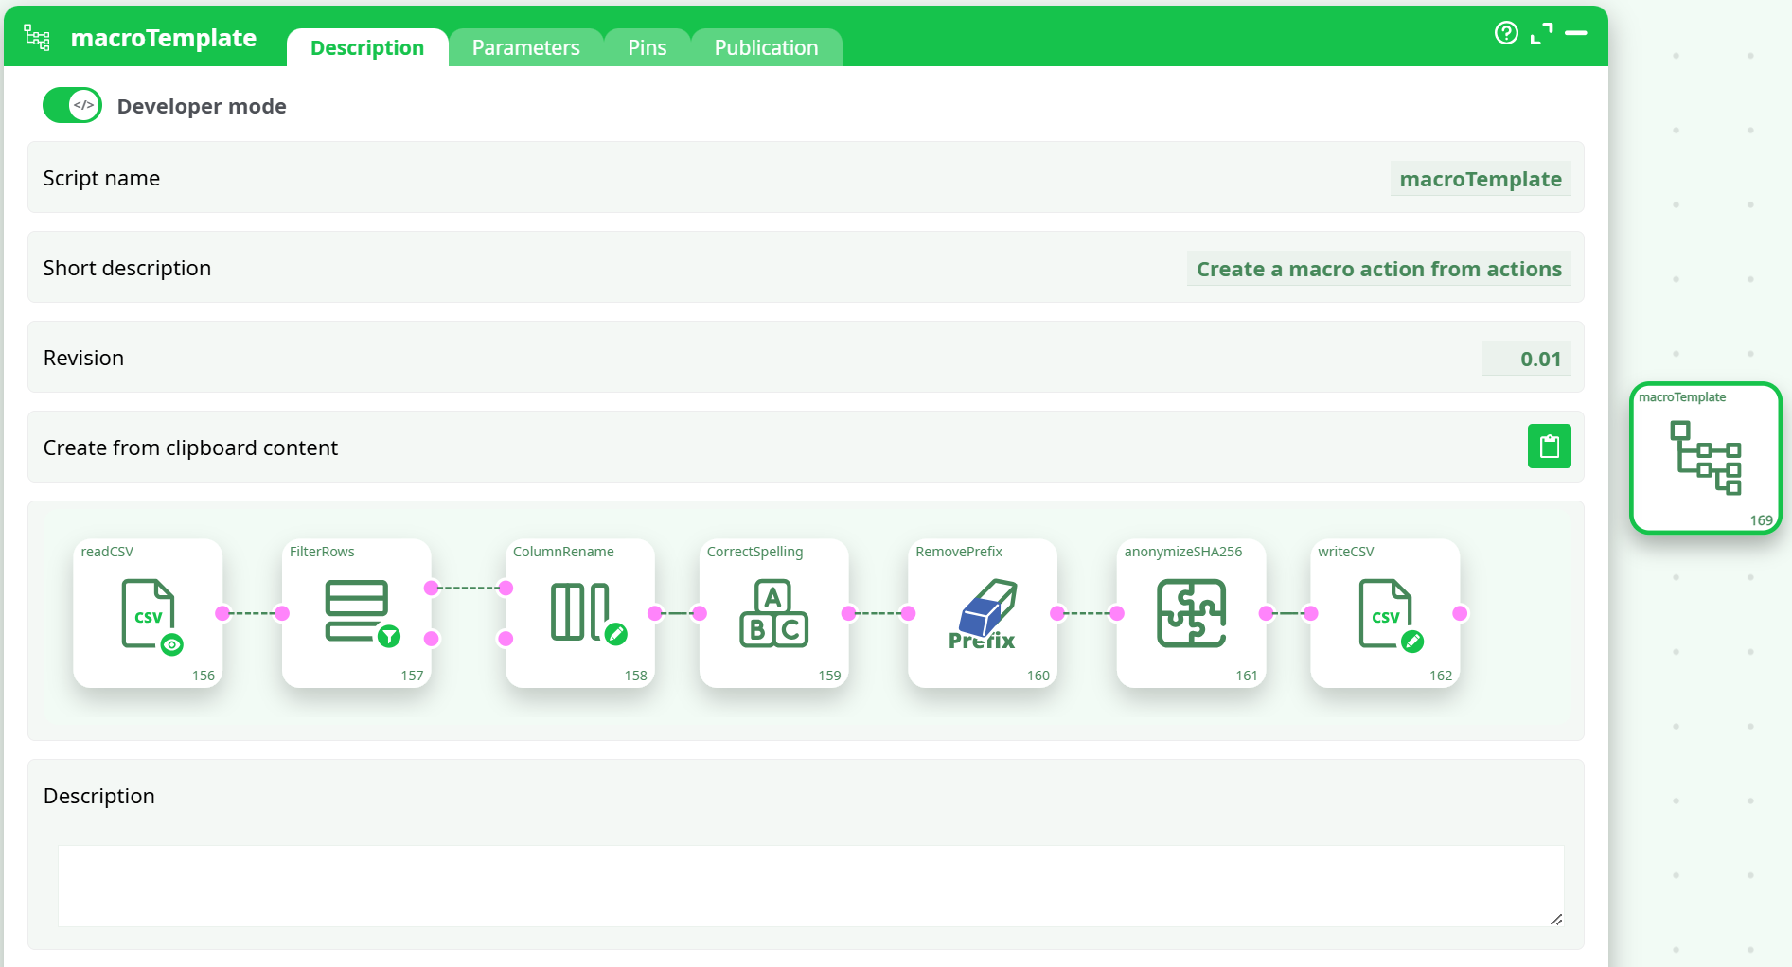Viewport: 1792px width, 967px height.
Task: Open the Pins tab
Action: (x=648, y=48)
